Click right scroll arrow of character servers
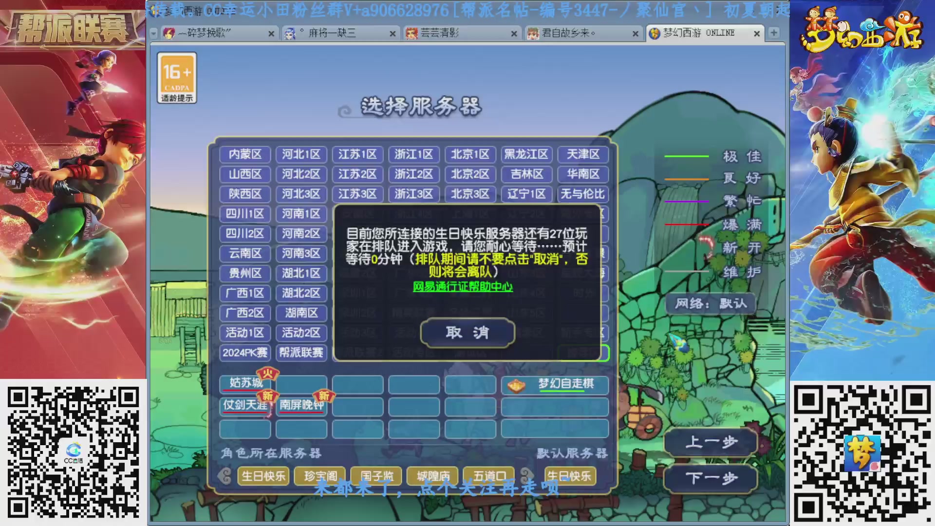 (527, 476)
